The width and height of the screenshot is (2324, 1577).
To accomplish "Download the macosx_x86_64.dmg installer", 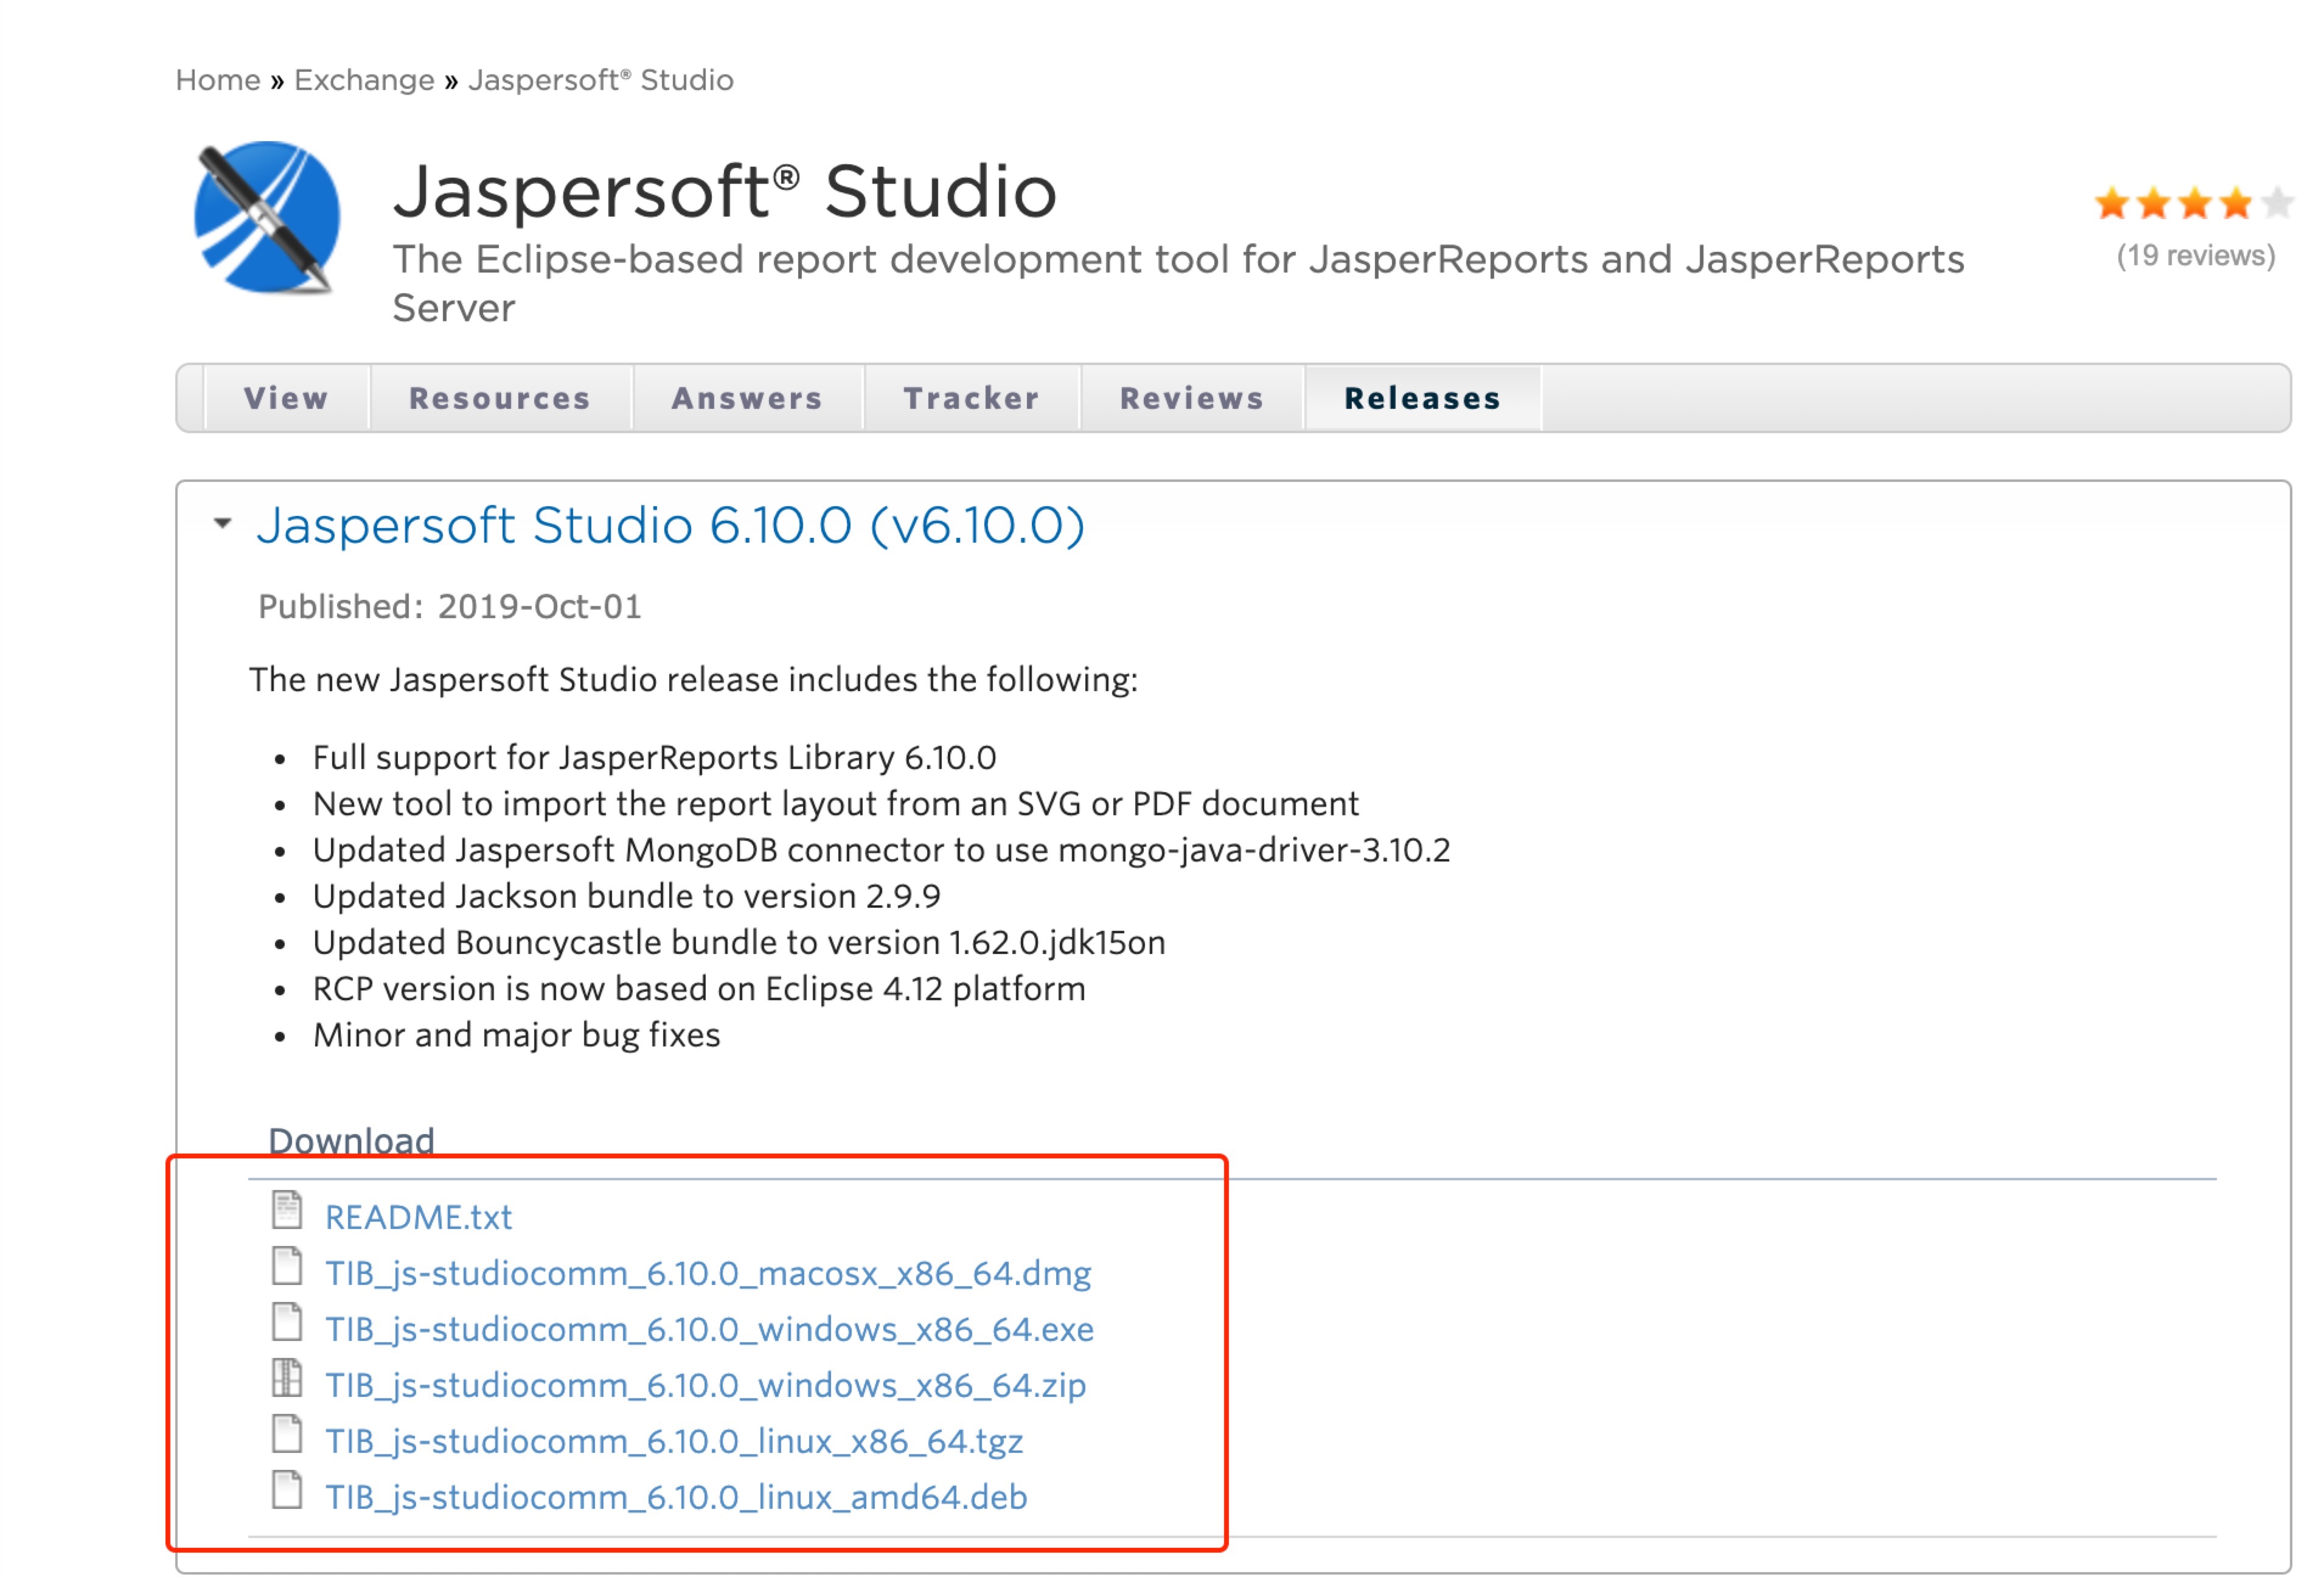I will [708, 1273].
